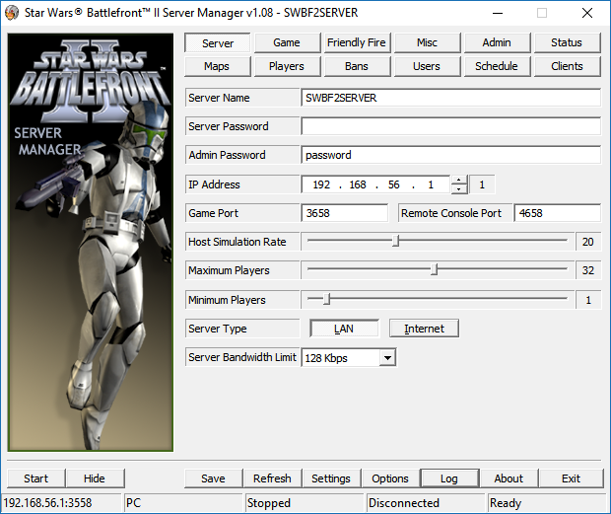
Task: Click the Maximum Players value 32
Action: 588,270
